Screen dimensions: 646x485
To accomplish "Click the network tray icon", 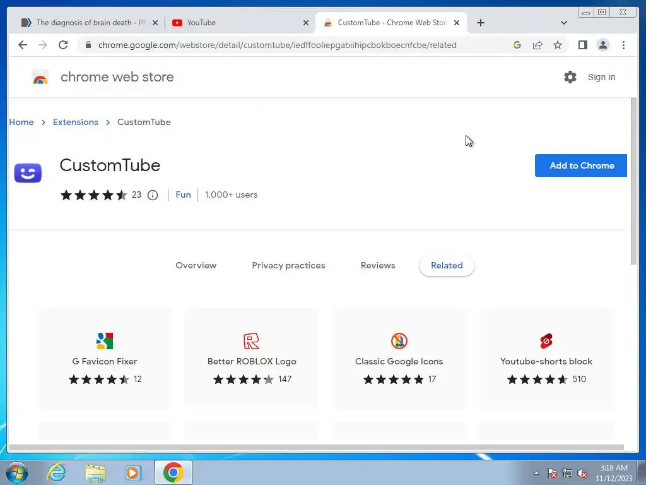I will [x=567, y=473].
